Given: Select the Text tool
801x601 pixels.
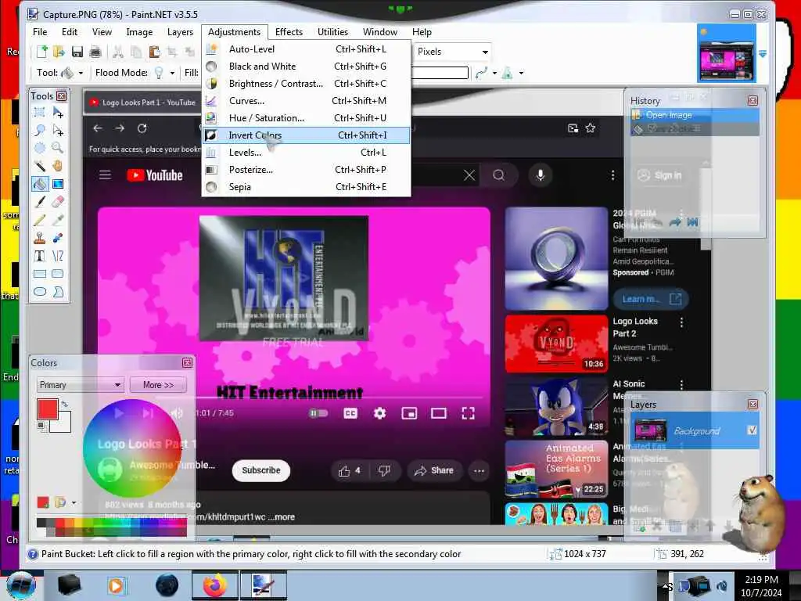Looking at the screenshot, I should 39,256.
